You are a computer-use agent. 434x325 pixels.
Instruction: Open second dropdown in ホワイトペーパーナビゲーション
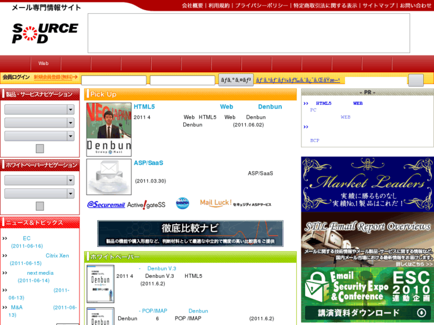[39, 194]
